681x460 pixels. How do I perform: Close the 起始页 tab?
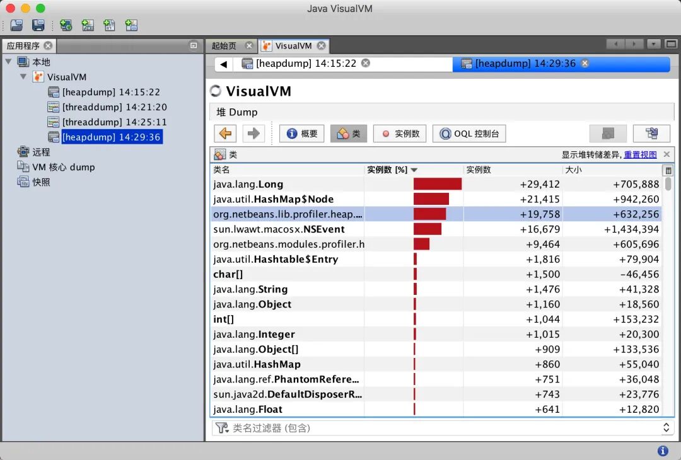click(249, 45)
